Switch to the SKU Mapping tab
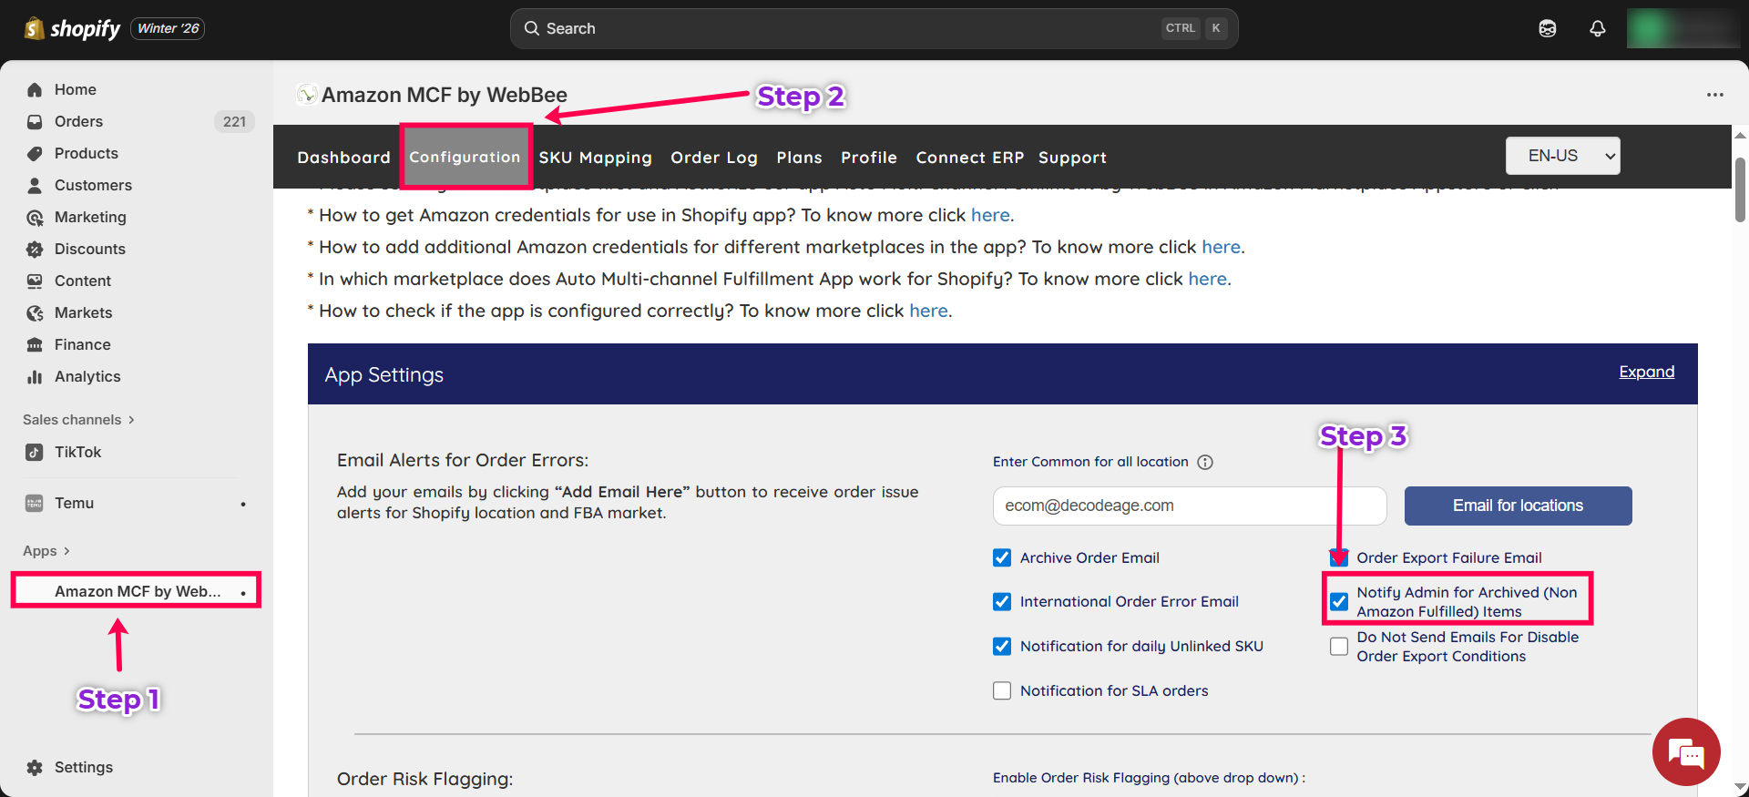Image resolution: width=1749 pixels, height=797 pixels. [x=595, y=158]
